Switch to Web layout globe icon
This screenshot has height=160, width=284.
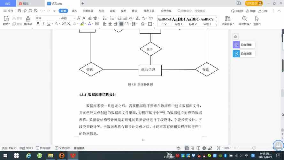(204, 148)
